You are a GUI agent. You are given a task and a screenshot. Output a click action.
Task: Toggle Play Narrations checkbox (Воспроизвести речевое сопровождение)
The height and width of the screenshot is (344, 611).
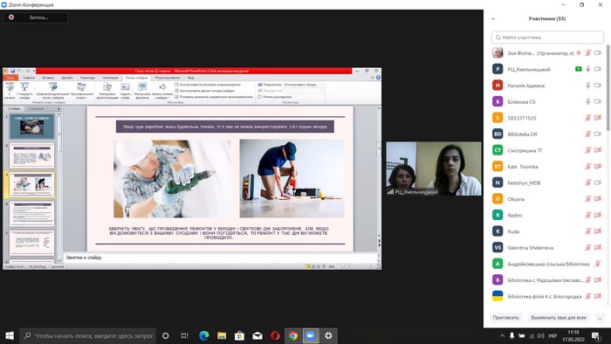click(x=176, y=85)
